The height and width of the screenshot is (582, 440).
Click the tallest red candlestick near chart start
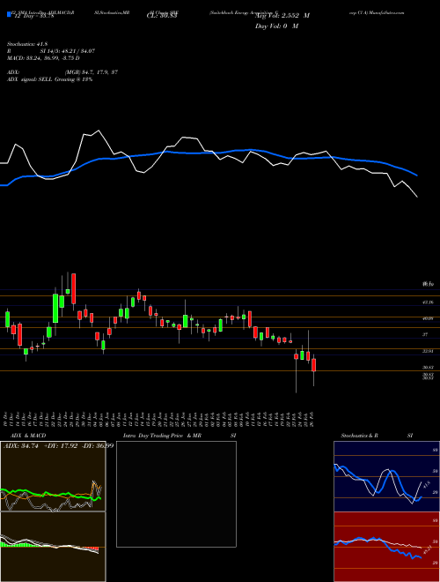pos(74,288)
